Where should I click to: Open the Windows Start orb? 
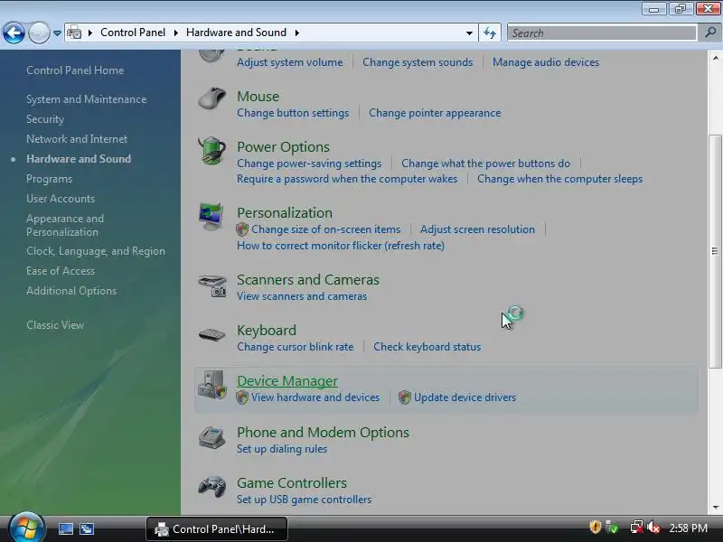pyautogui.click(x=27, y=528)
